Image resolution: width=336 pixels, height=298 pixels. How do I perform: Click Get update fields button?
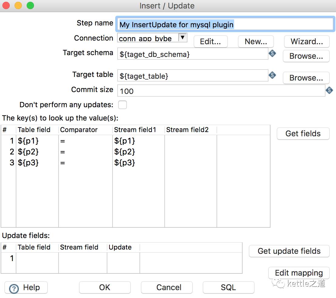coord(289,251)
